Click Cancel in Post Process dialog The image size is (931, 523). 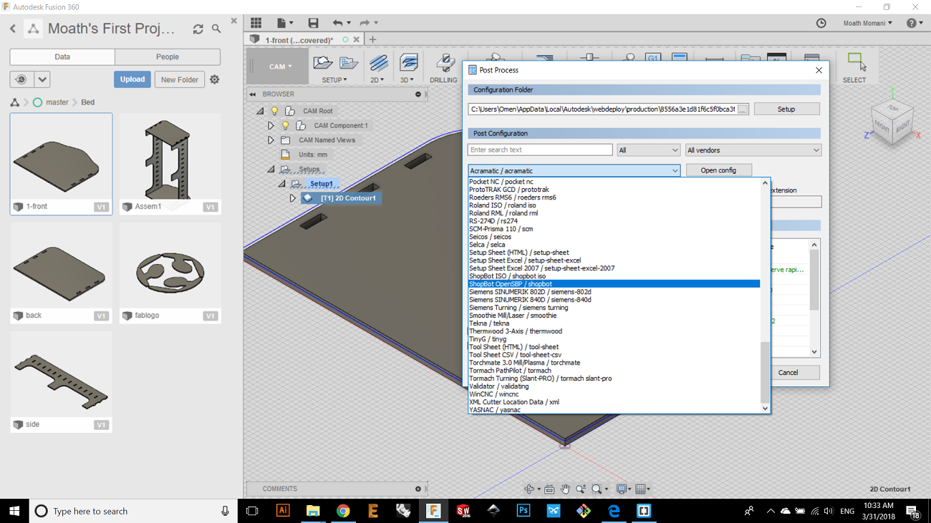click(x=788, y=373)
